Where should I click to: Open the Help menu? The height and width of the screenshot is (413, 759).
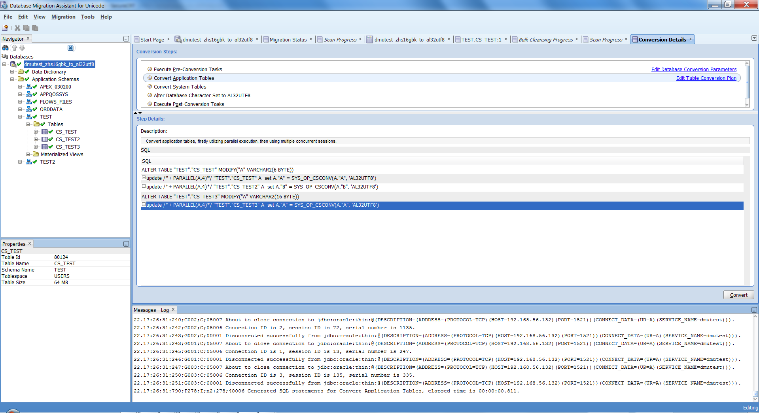click(x=106, y=17)
